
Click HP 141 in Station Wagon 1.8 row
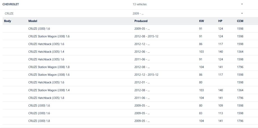click(220, 67)
